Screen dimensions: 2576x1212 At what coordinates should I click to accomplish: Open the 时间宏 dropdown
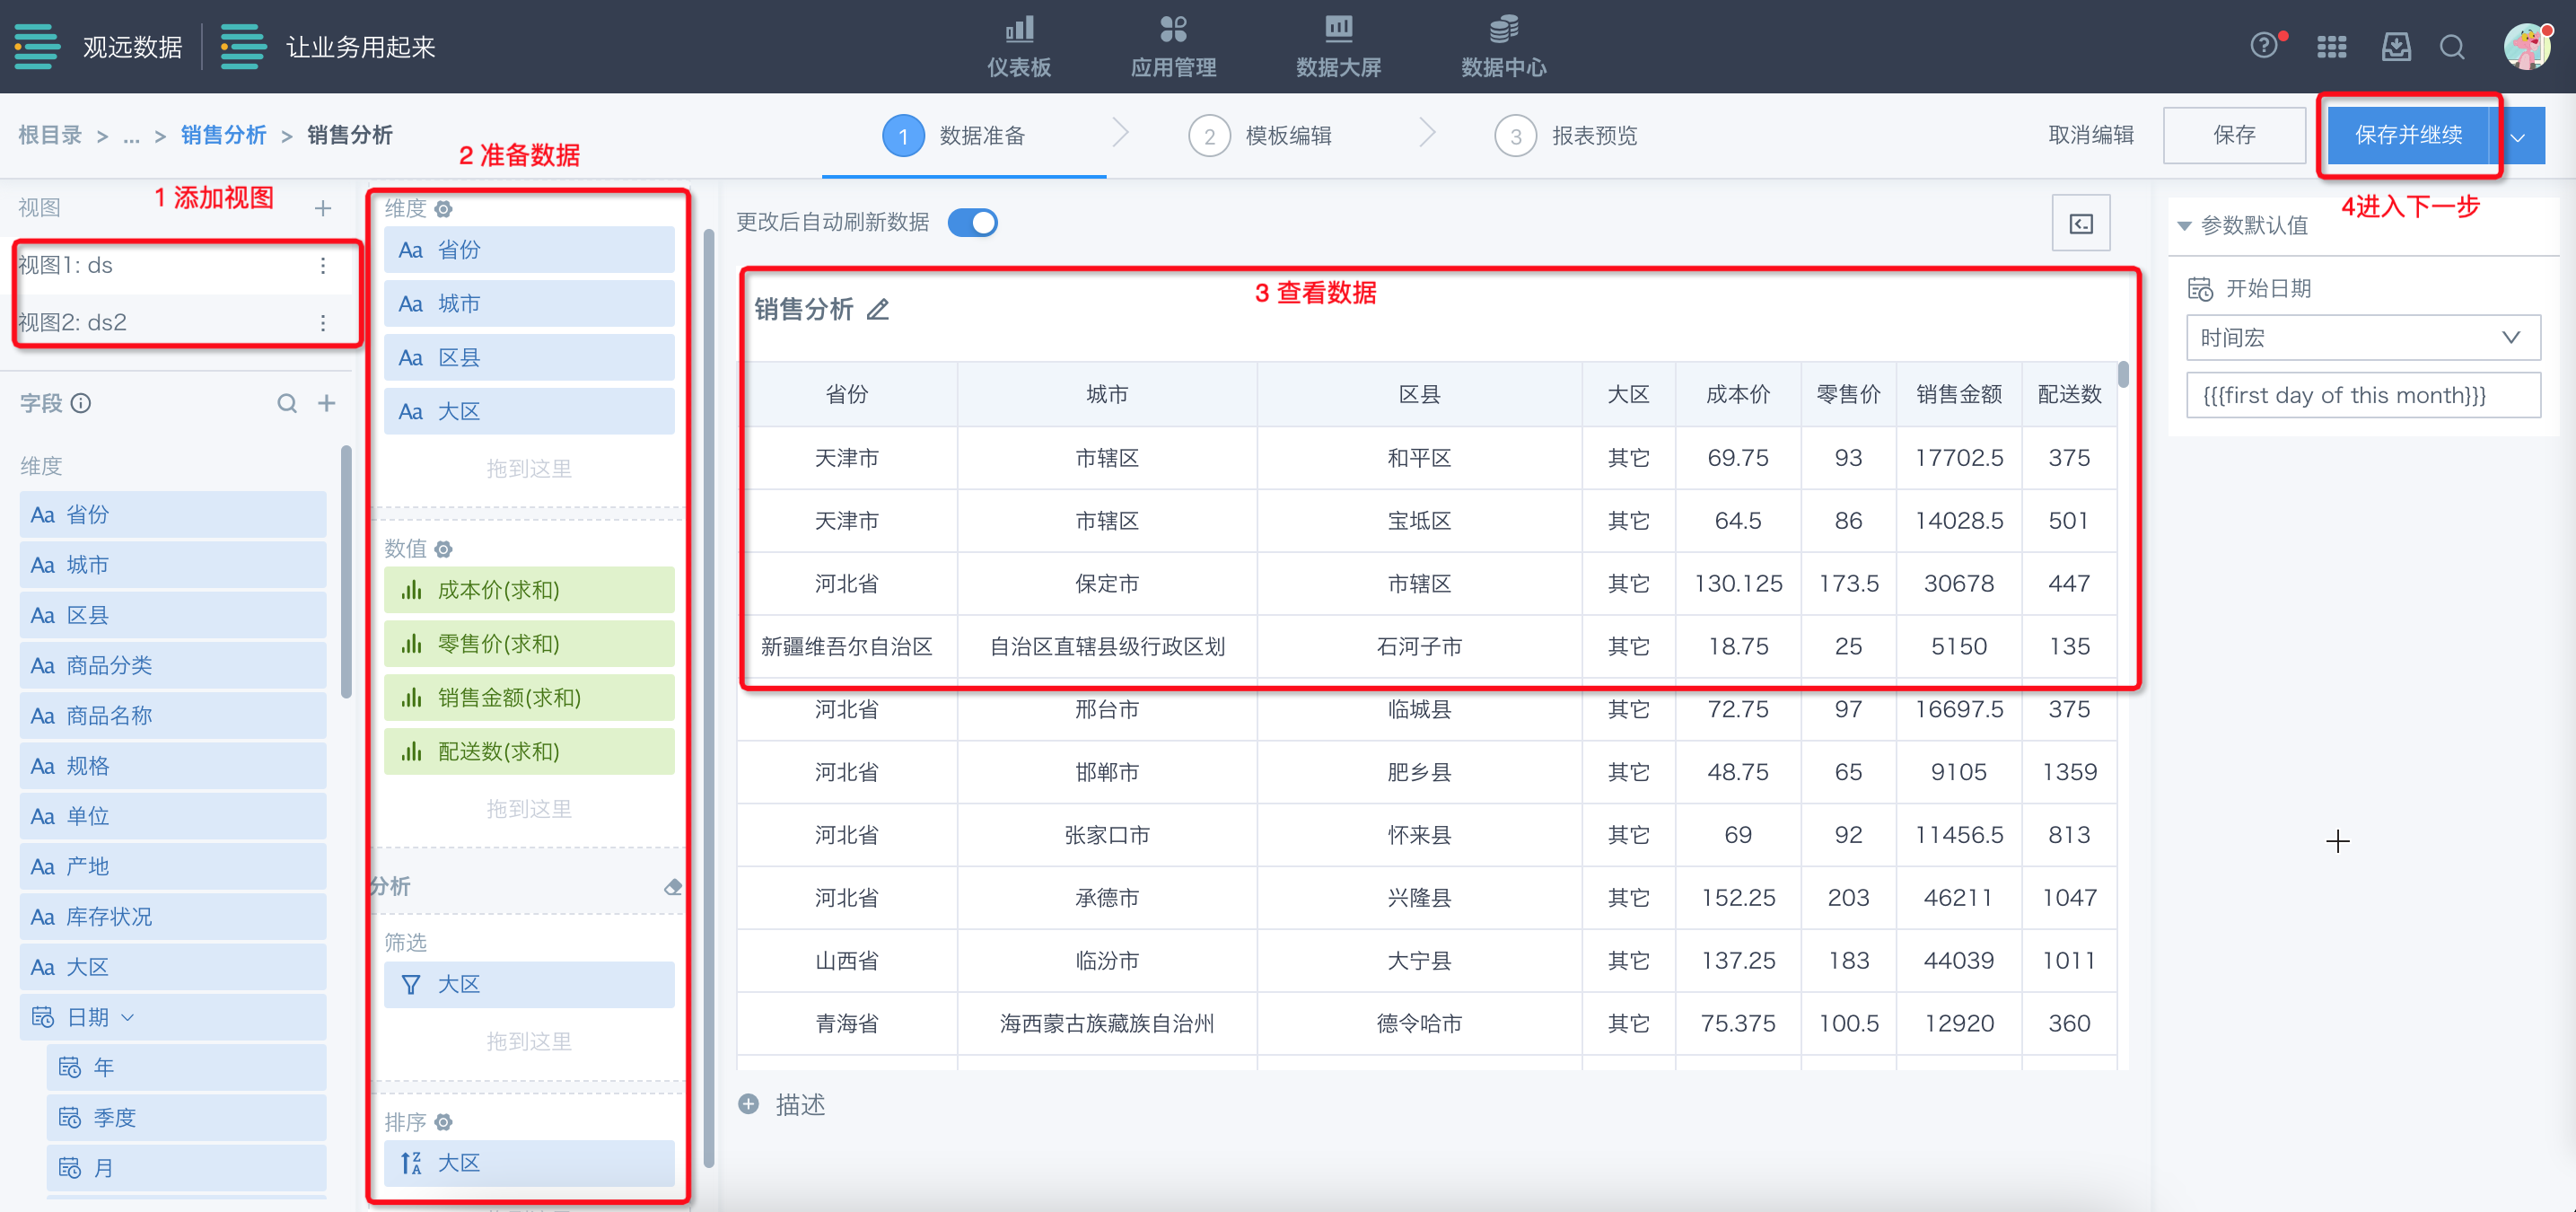pyautogui.click(x=2362, y=338)
